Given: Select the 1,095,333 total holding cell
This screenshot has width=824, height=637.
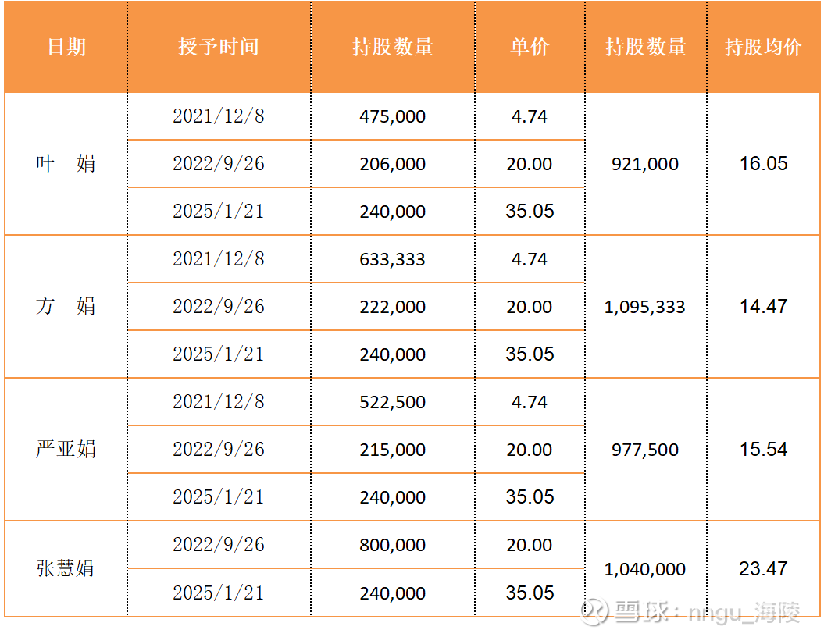Looking at the screenshot, I should coord(645,308).
